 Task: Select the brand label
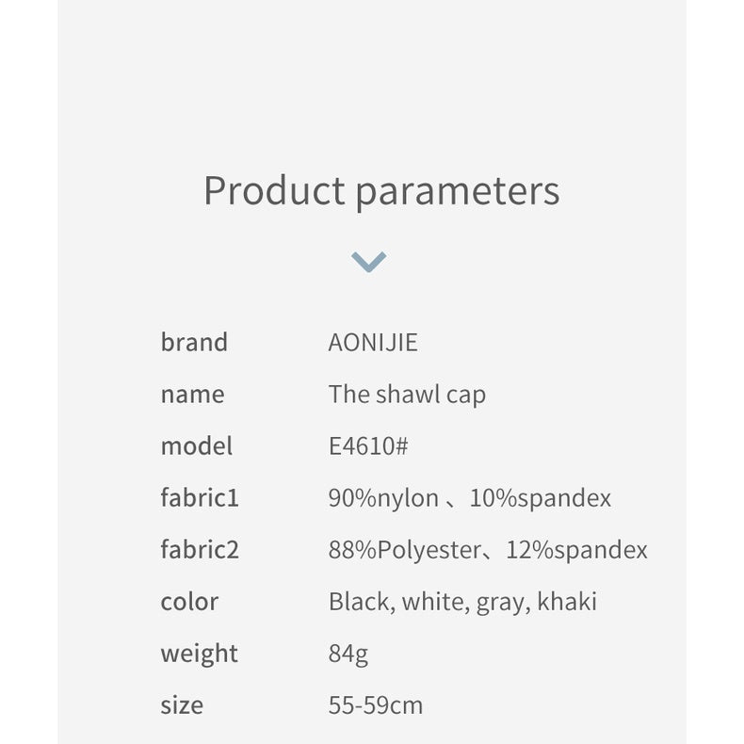point(194,342)
